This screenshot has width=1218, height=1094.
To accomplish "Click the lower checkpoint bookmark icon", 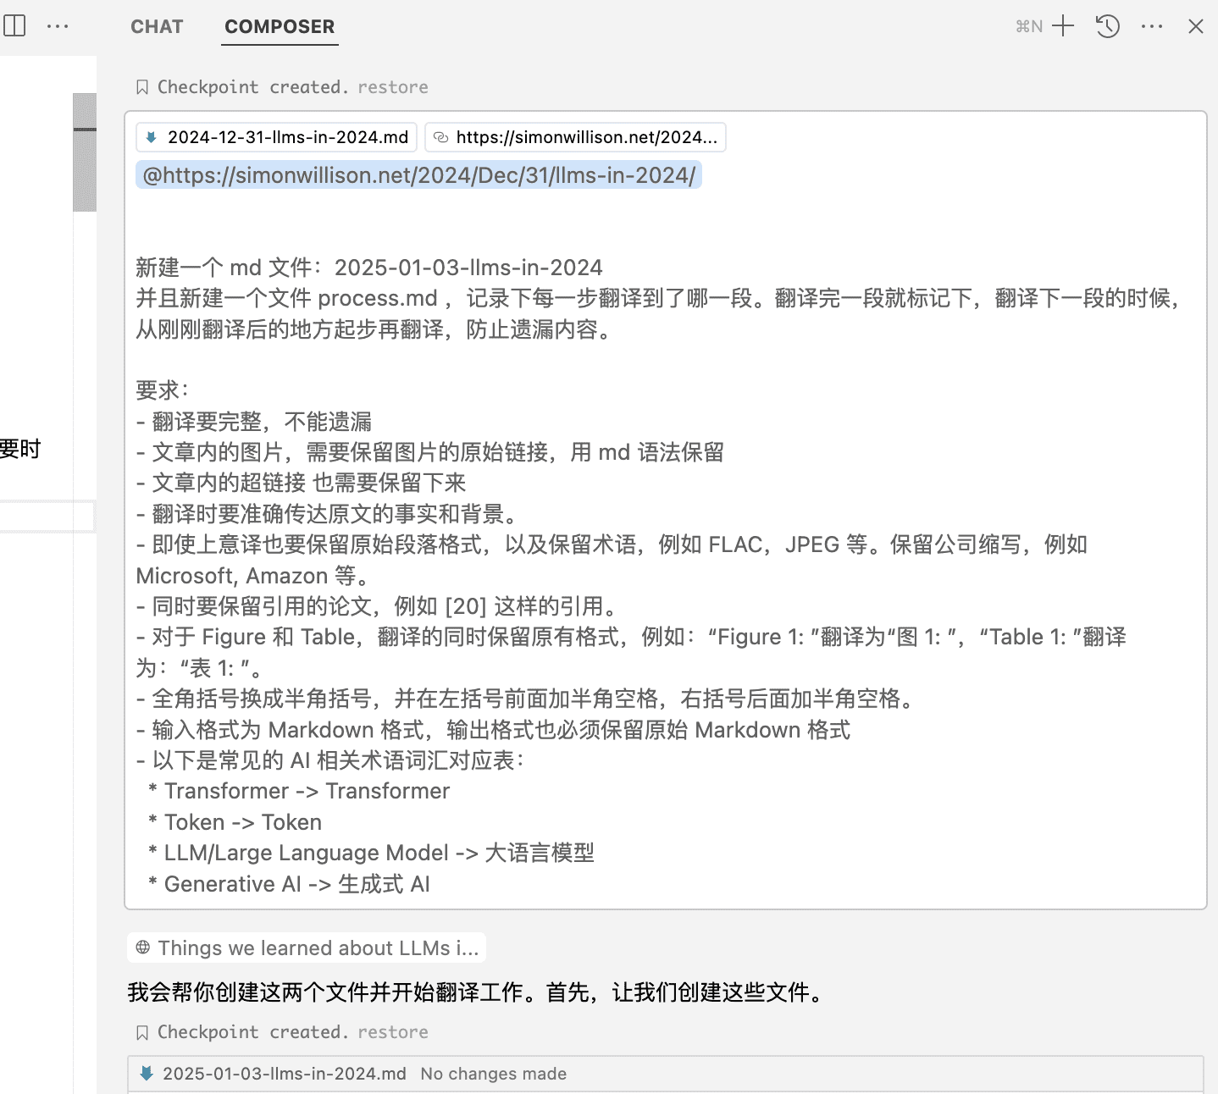I will (x=142, y=1032).
